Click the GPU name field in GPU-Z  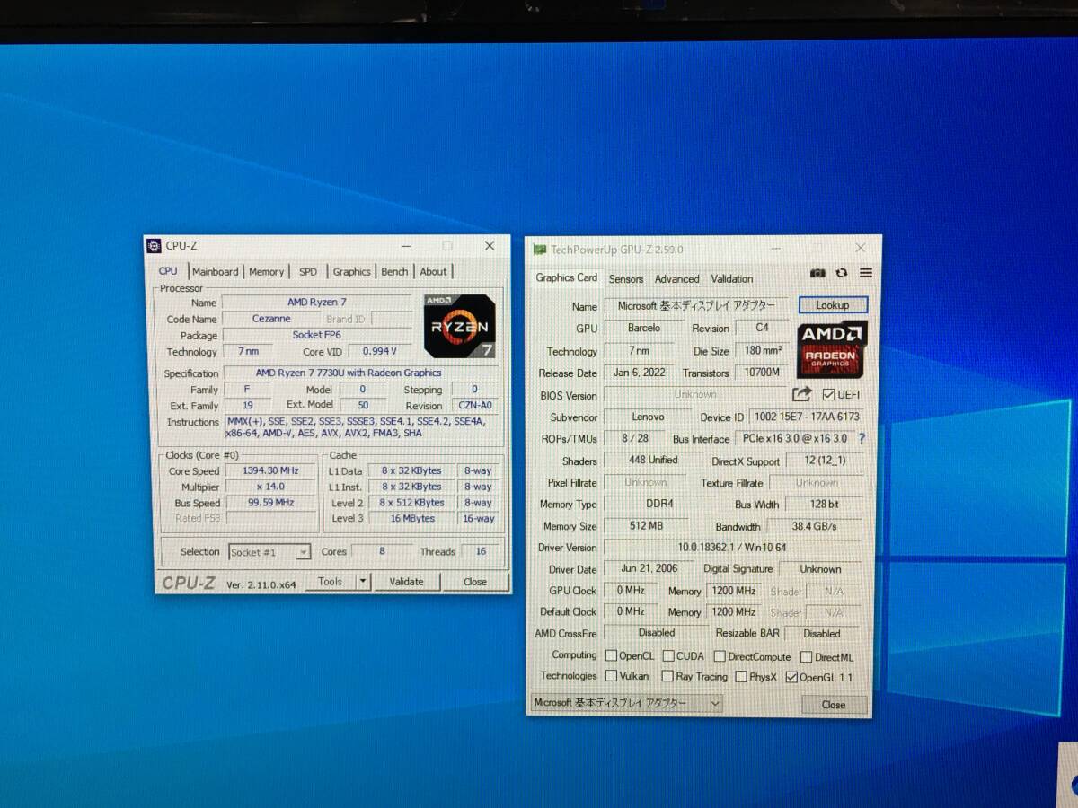pos(696,306)
